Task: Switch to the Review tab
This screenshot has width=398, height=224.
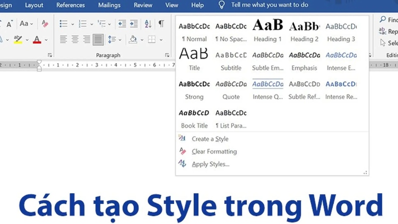Action: tap(143, 5)
